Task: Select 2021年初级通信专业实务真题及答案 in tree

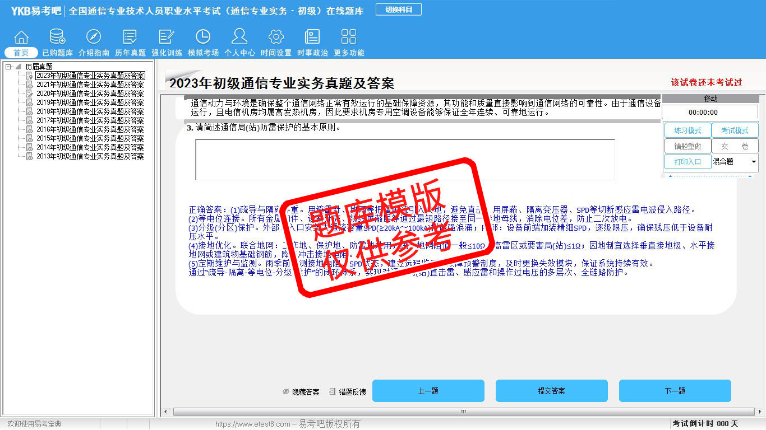Action: (x=90, y=85)
